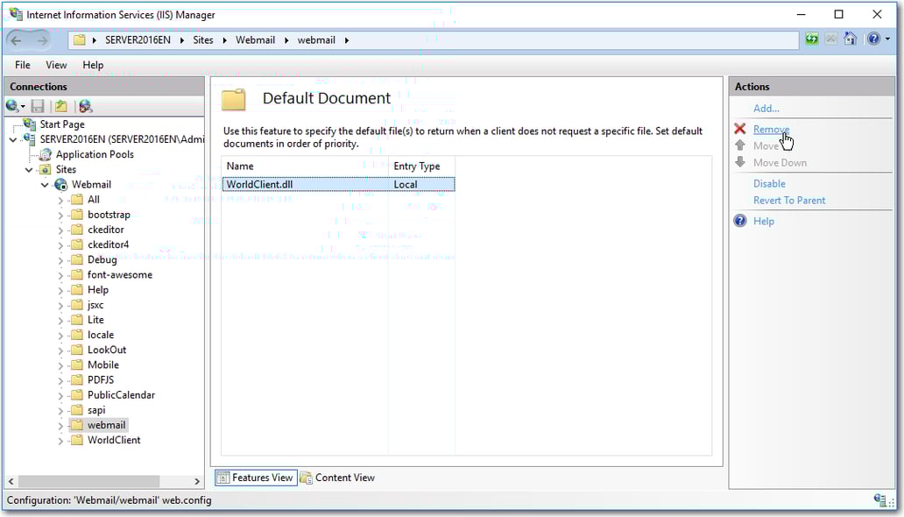Click the Home icon in the top toolbar
904x517 pixels.
850,39
